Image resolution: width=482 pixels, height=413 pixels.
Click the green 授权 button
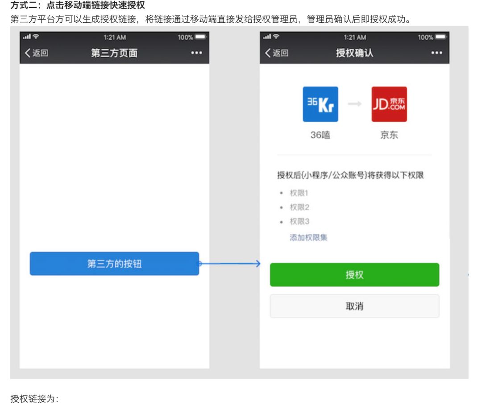click(354, 275)
